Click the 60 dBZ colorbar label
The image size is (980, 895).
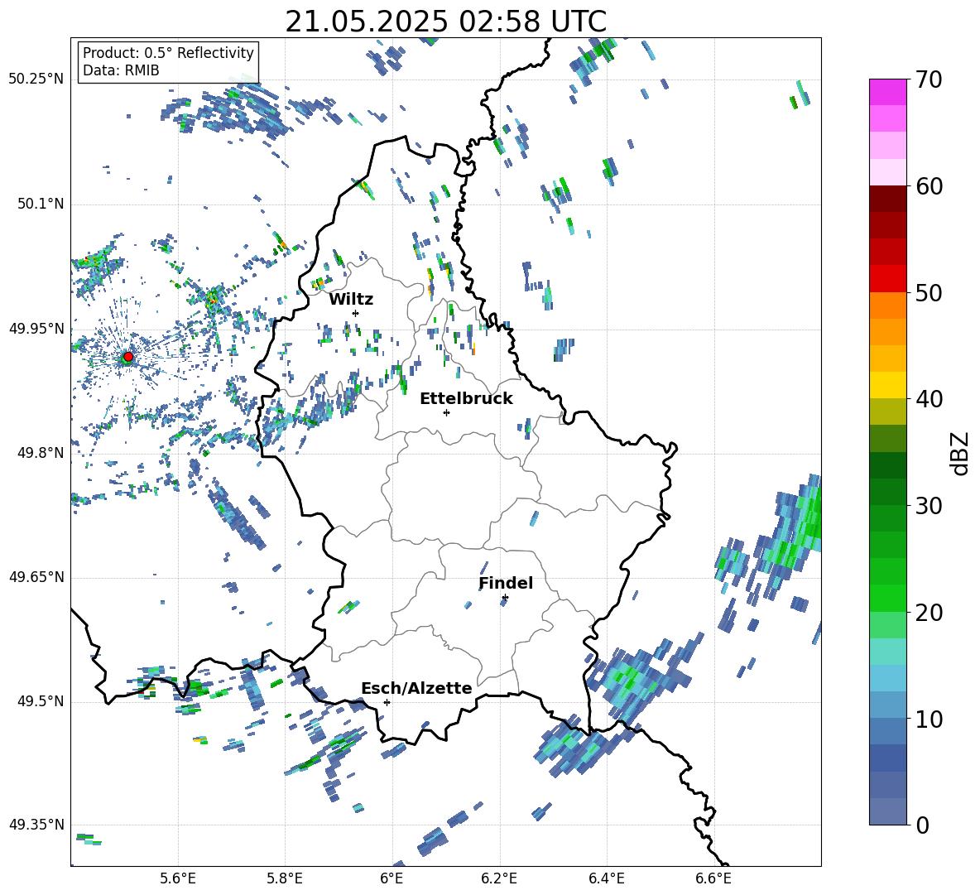pos(929,186)
